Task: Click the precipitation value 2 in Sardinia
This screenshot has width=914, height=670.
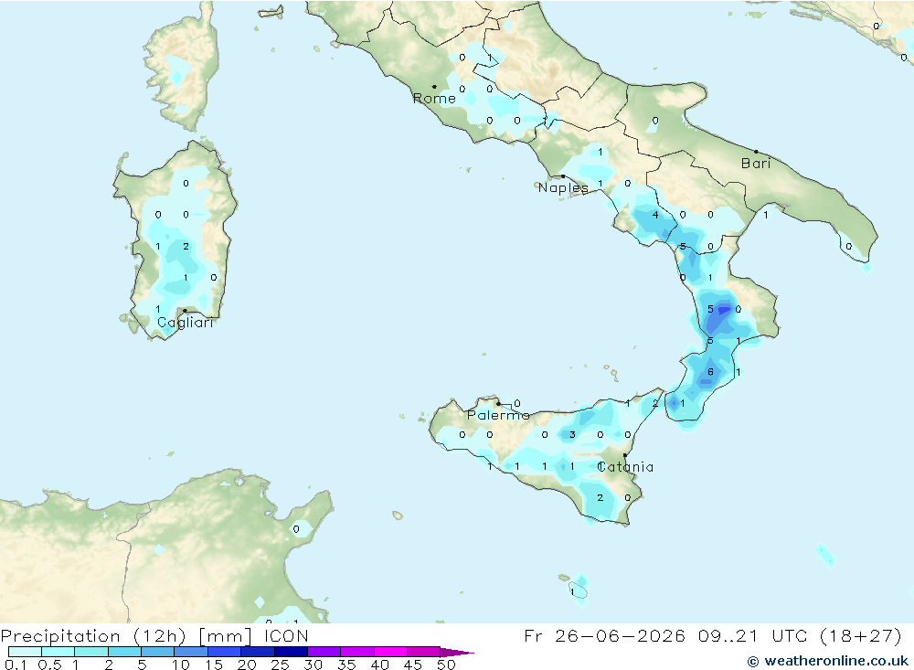Action: pos(186,246)
